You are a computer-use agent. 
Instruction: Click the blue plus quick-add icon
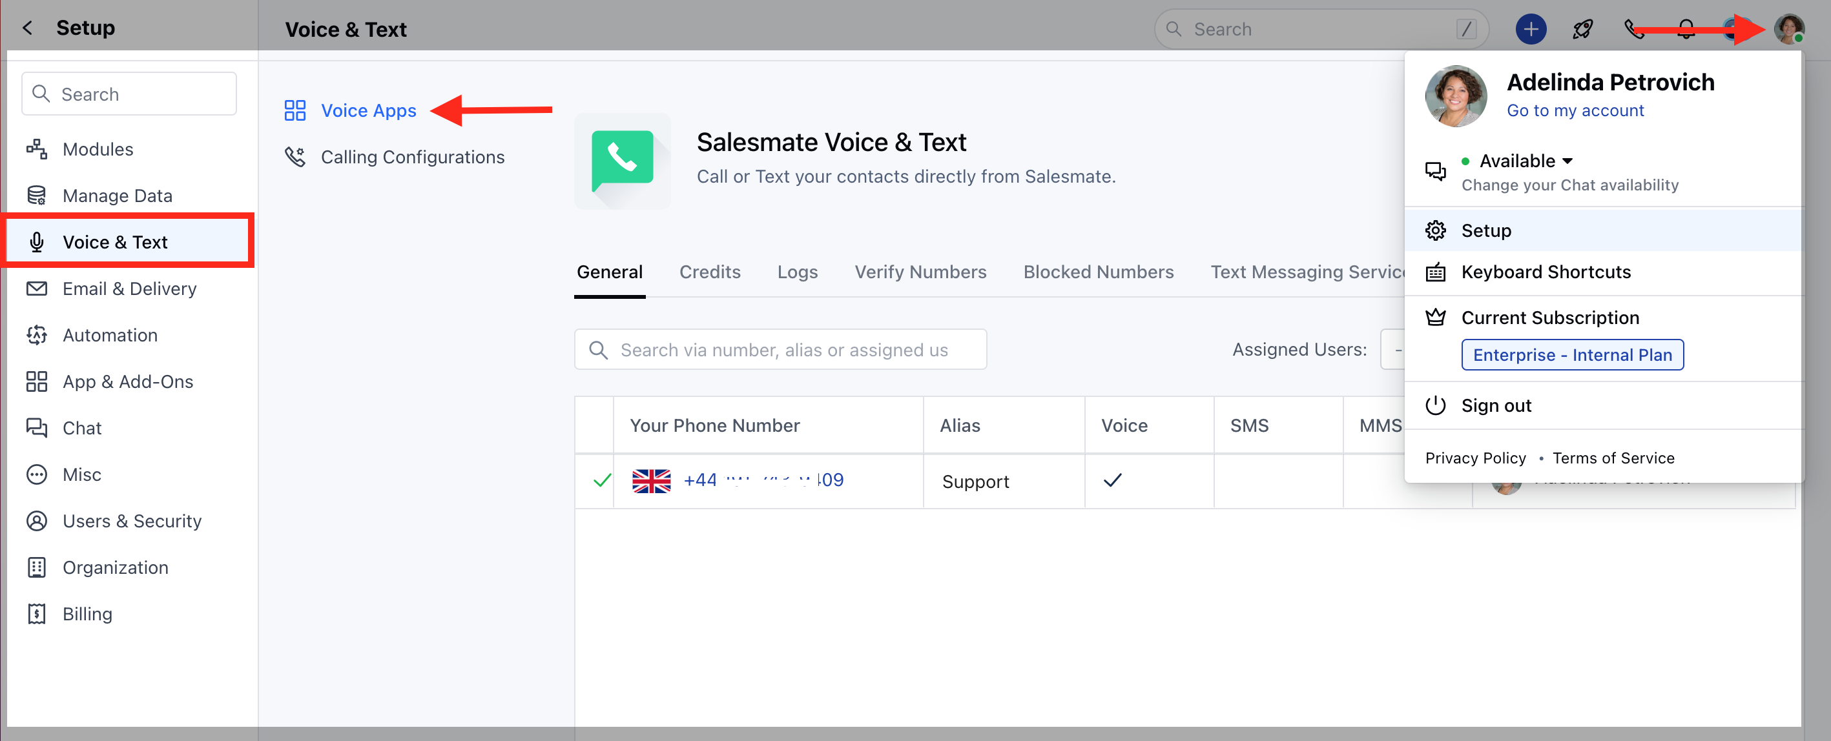pos(1530,29)
